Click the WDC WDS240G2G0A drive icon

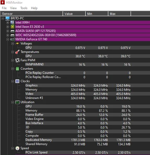coord(12,35)
